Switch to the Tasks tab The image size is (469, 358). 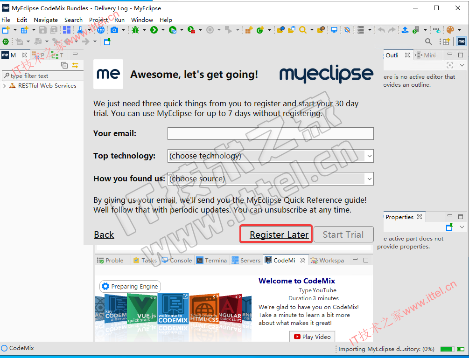[x=145, y=260]
